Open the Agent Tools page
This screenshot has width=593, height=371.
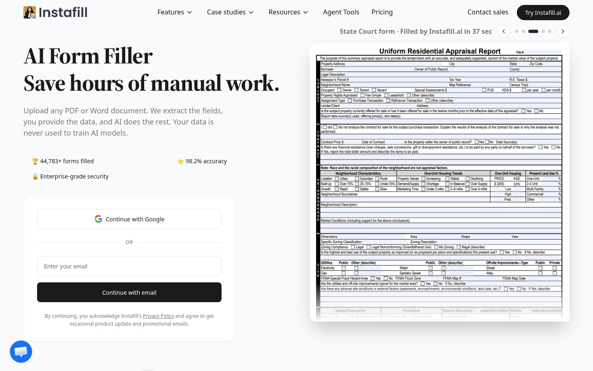coord(341,12)
